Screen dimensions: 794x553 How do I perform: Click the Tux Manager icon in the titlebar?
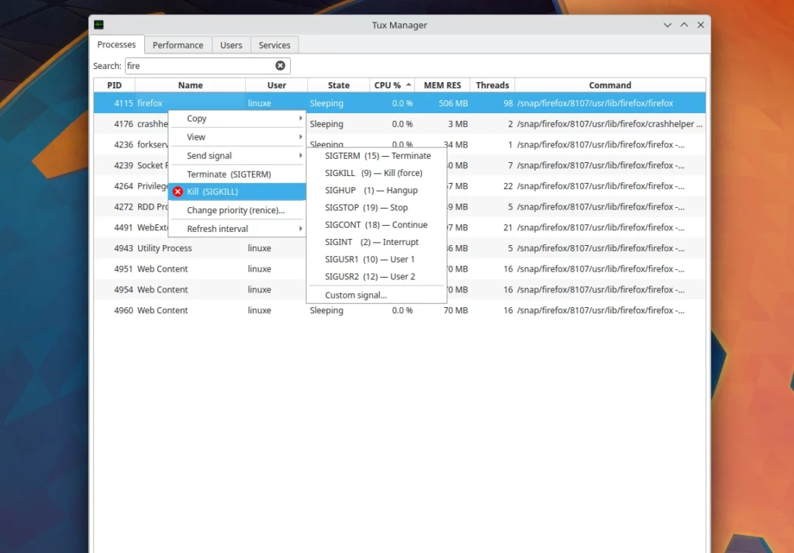pyautogui.click(x=97, y=24)
